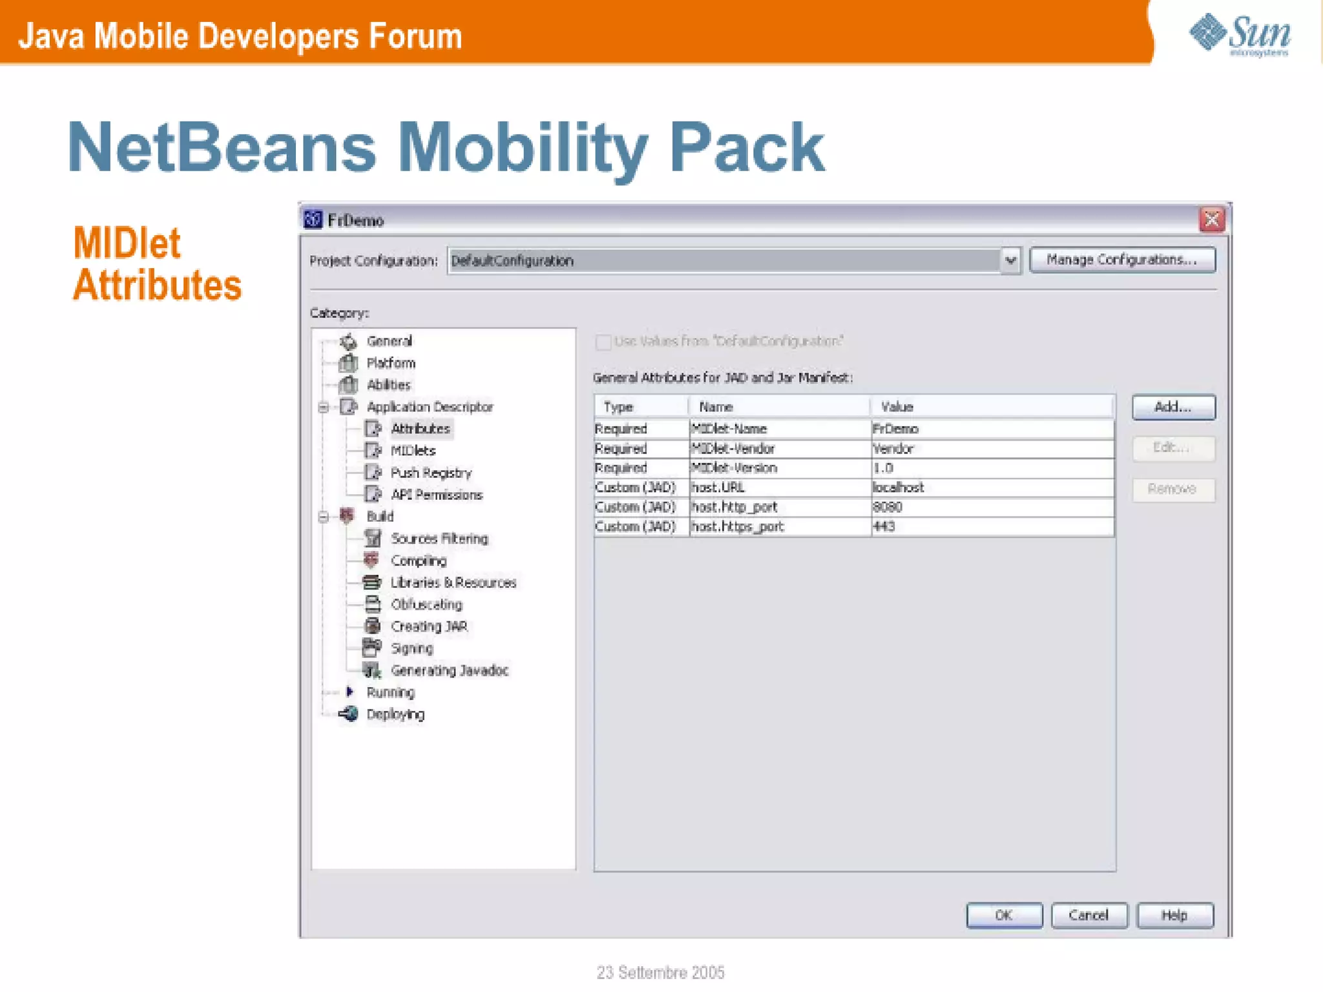Select the MIDlet-Name table cell
1323x992 pixels.
tap(780, 429)
